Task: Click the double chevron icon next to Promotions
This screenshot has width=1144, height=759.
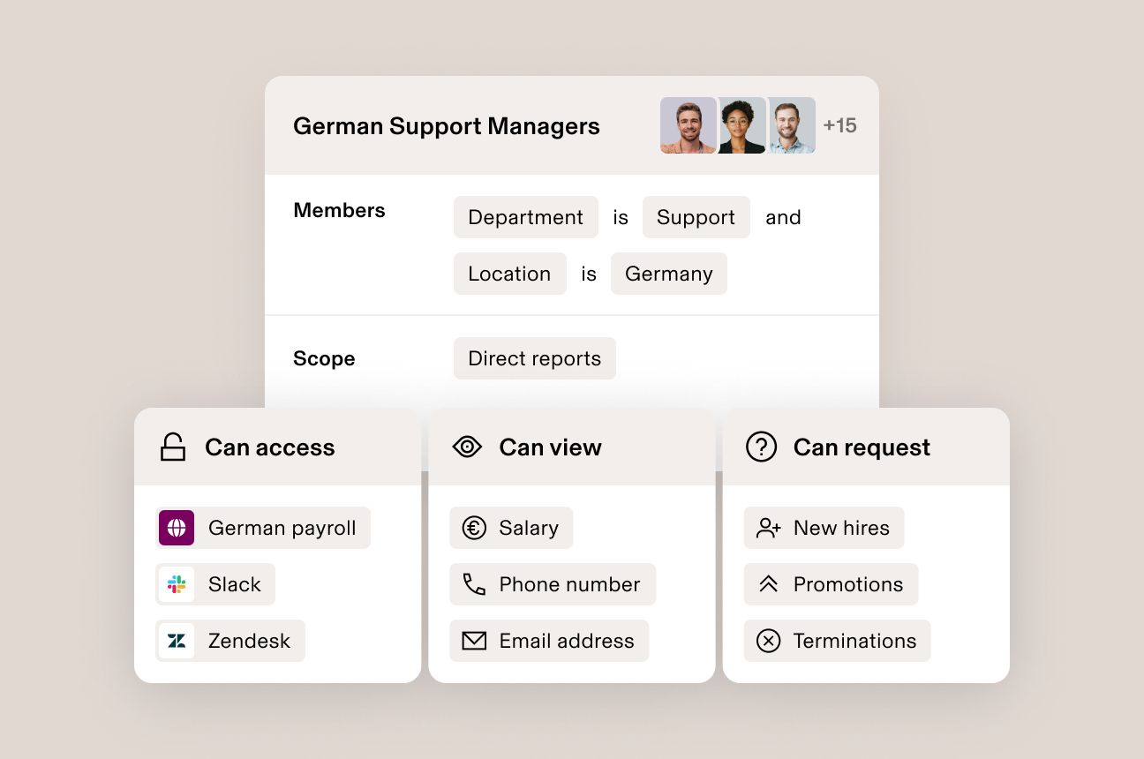Action: tap(766, 584)
